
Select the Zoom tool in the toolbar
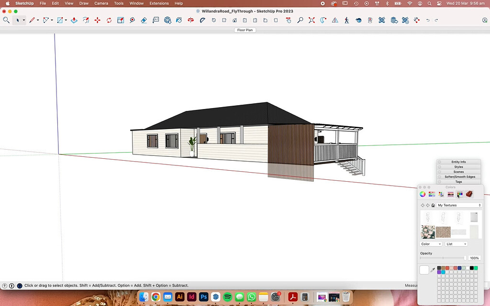[x=300, y=20]
